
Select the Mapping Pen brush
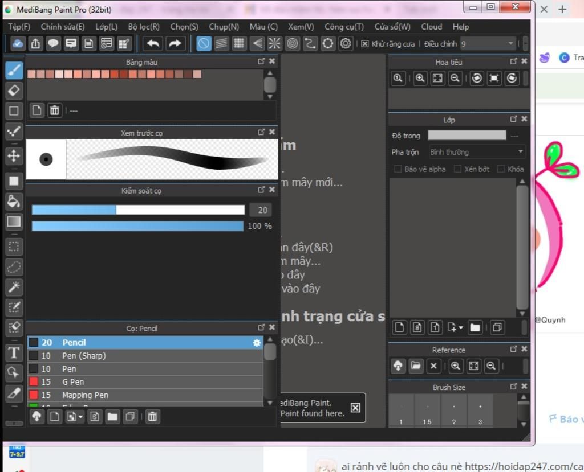tap(85, 395)
